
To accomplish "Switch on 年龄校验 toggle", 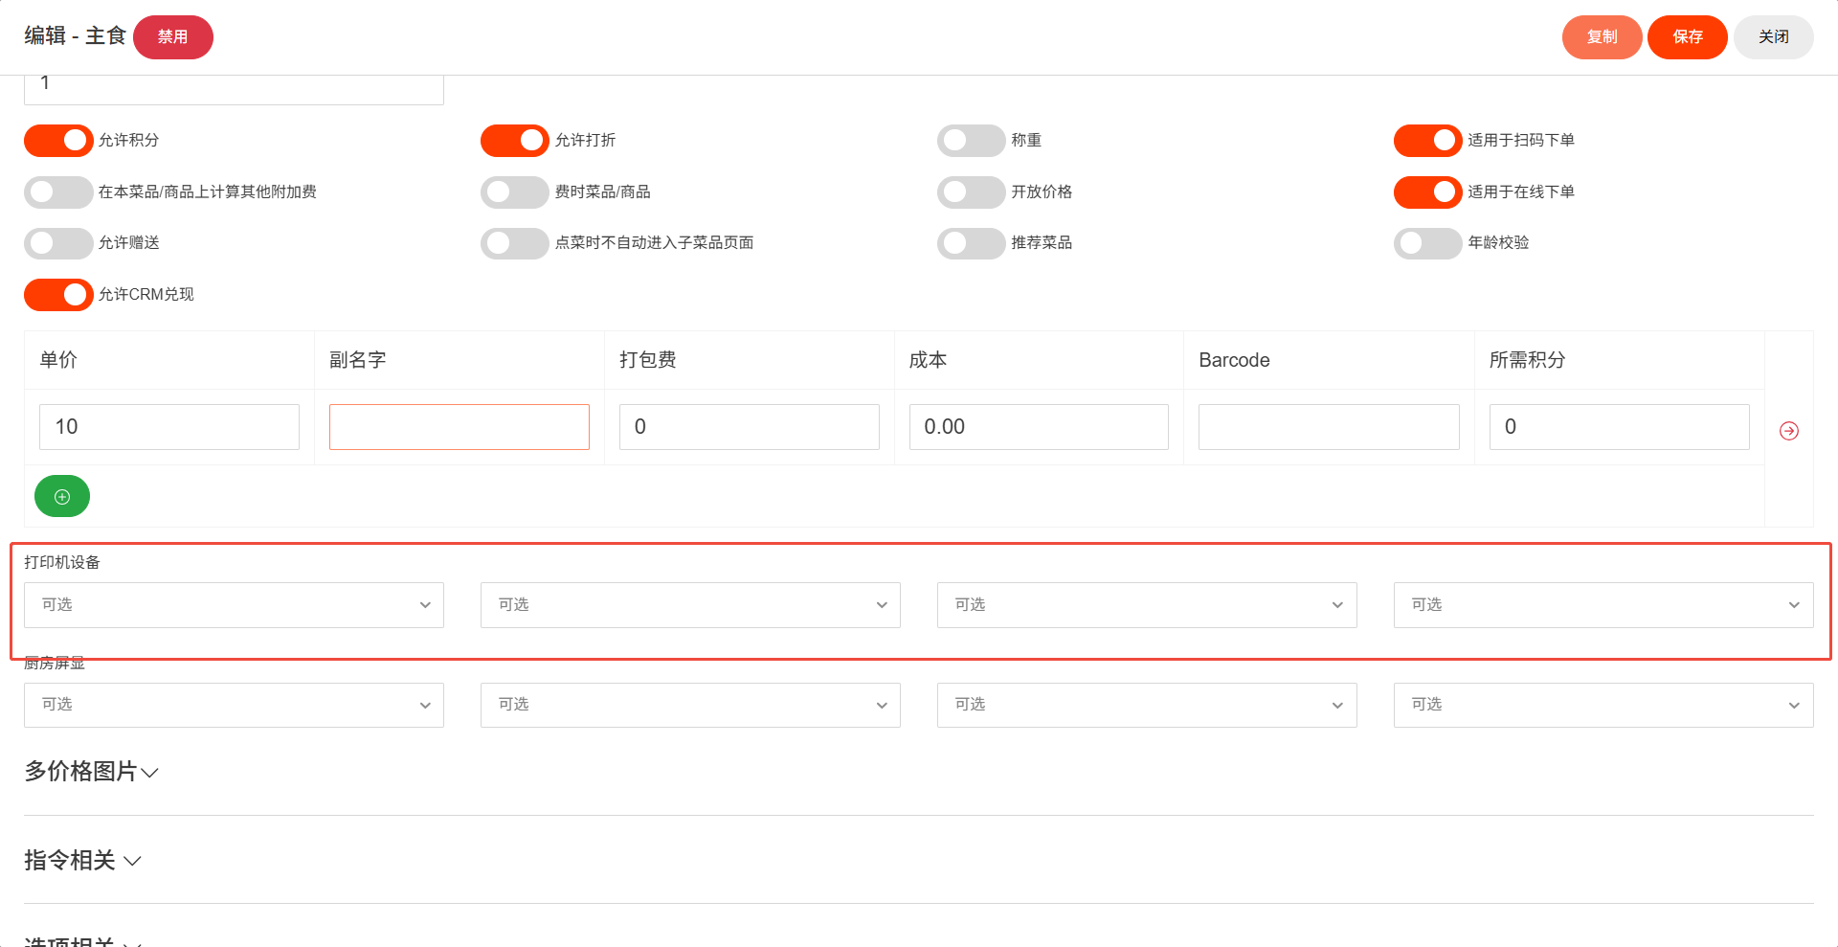I will click(1427, 243).
